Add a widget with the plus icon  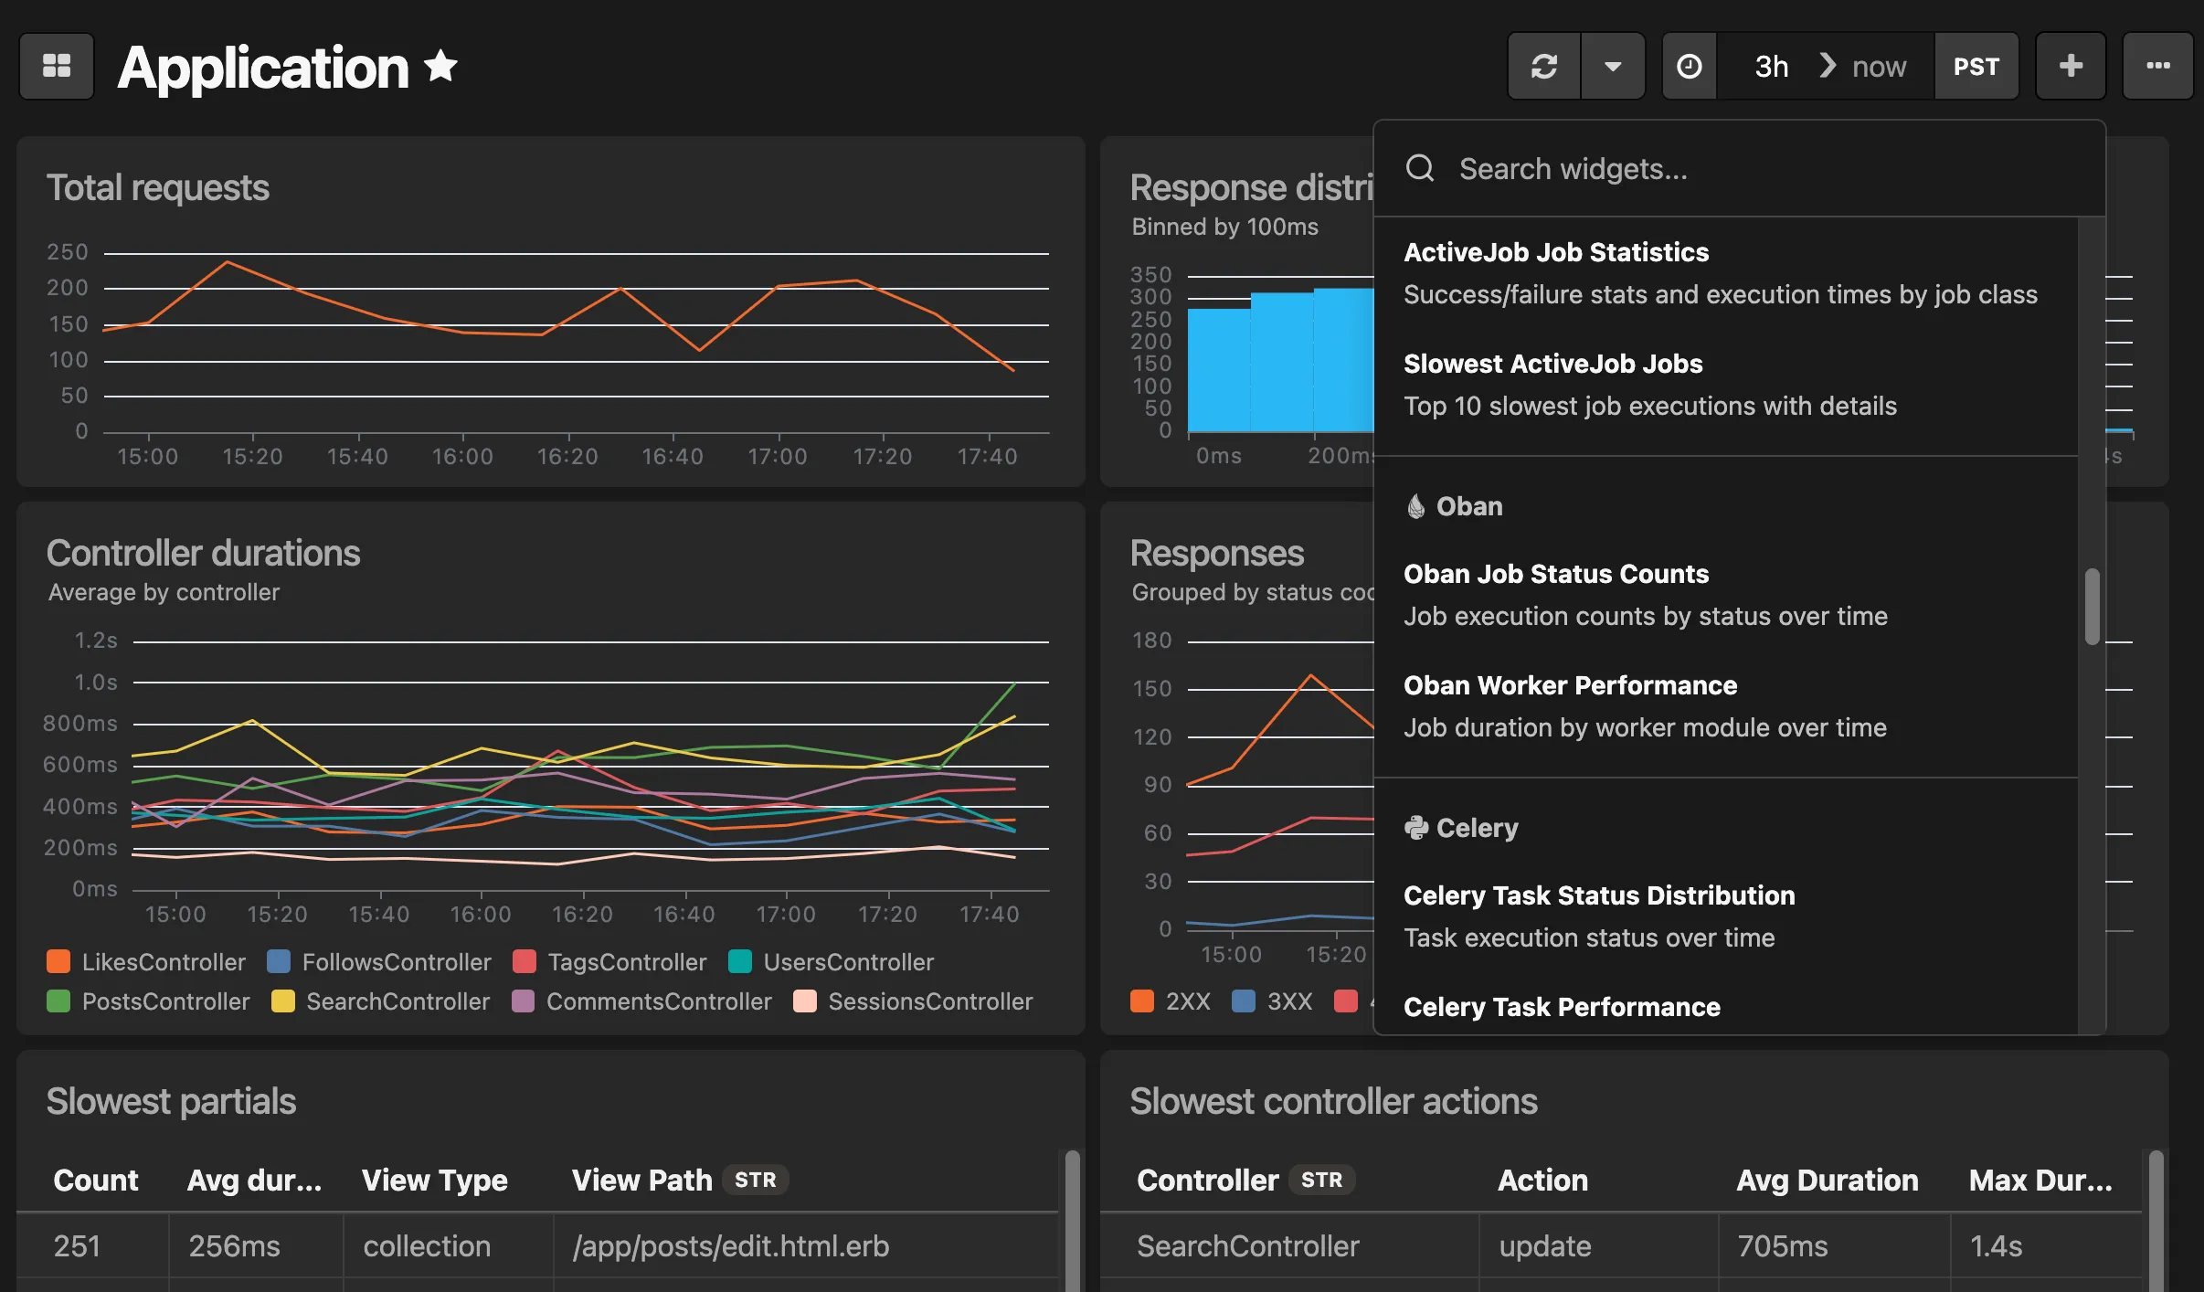click(2070, 65)
